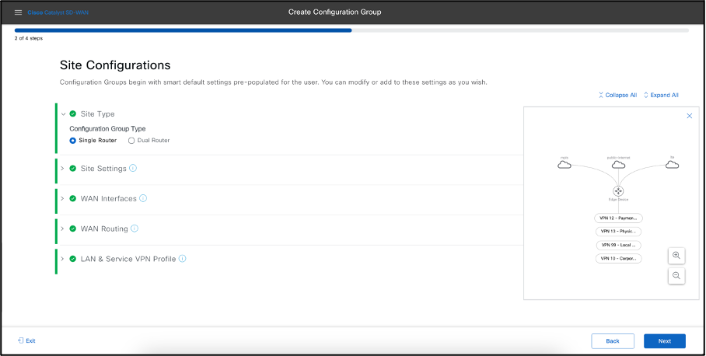
Task: Select the Dual Router radio option
Action: pyautogui.click(x=131, y=141)
